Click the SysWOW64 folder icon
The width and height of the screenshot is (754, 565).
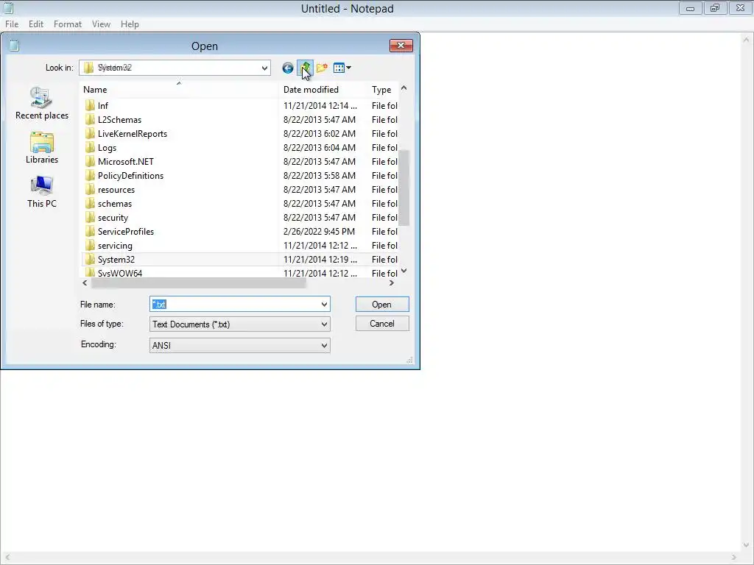pos(90,272)
